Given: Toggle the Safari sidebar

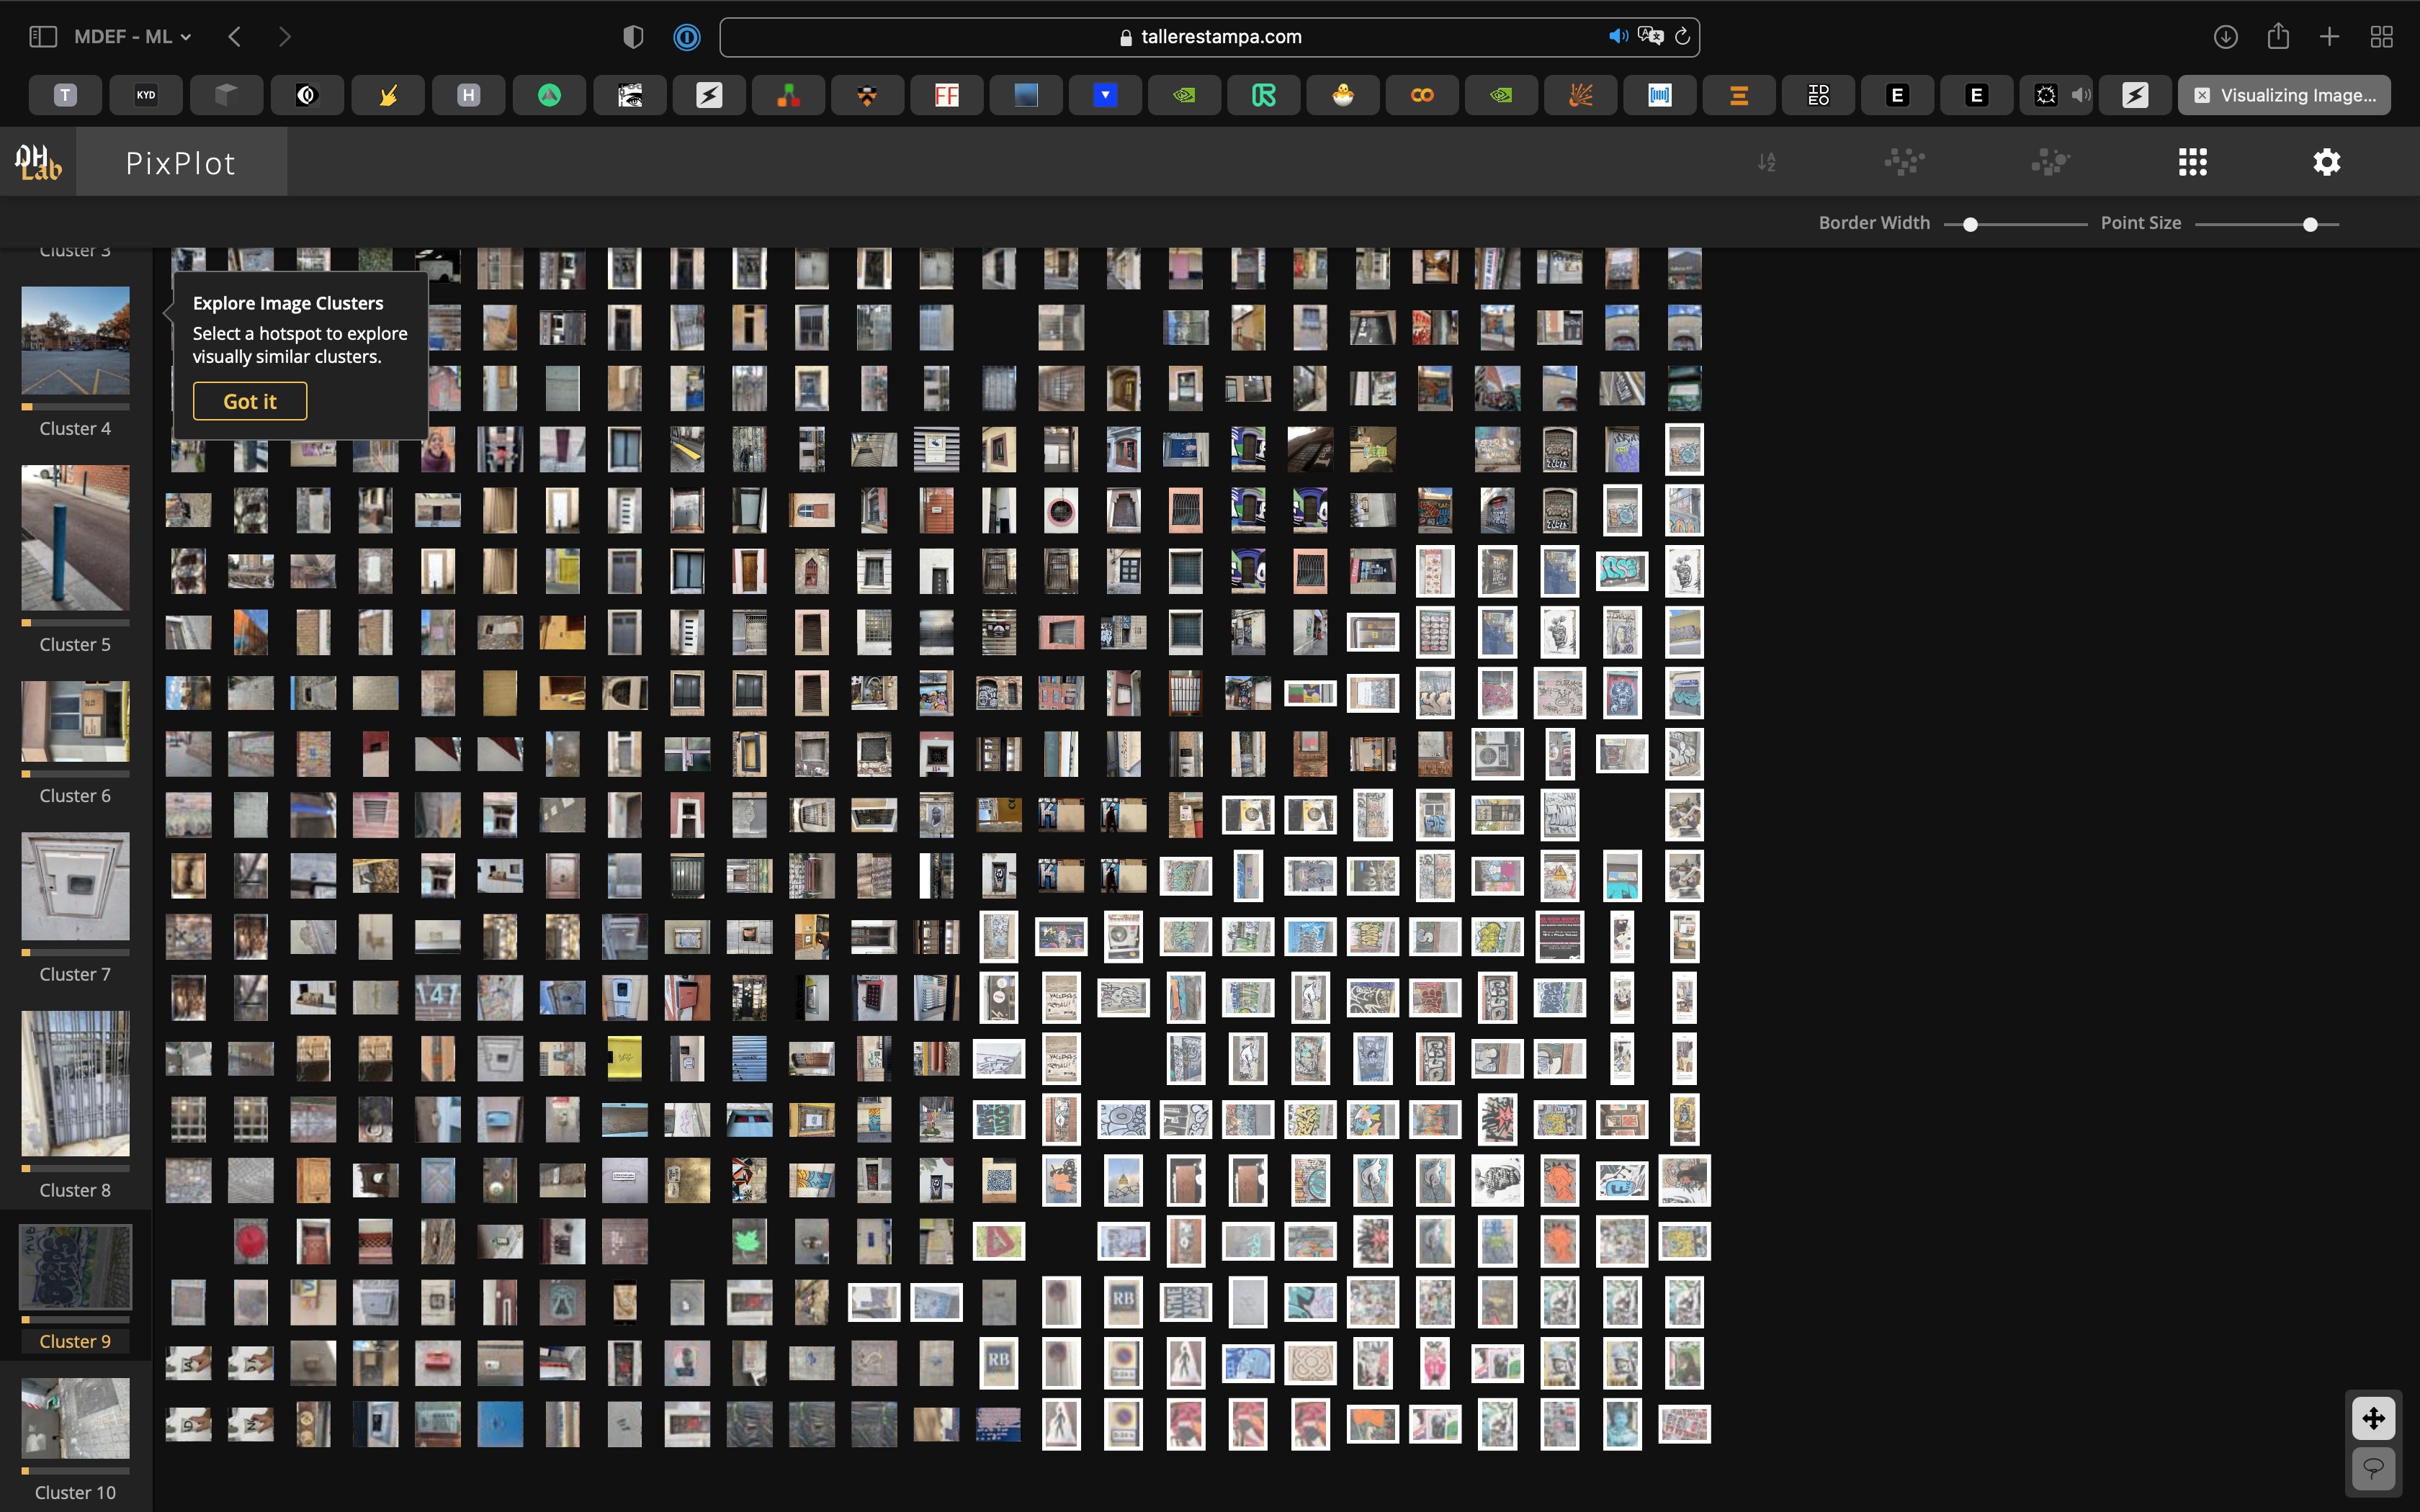Looking at the screenshot, I should click(x=42, y=37).
